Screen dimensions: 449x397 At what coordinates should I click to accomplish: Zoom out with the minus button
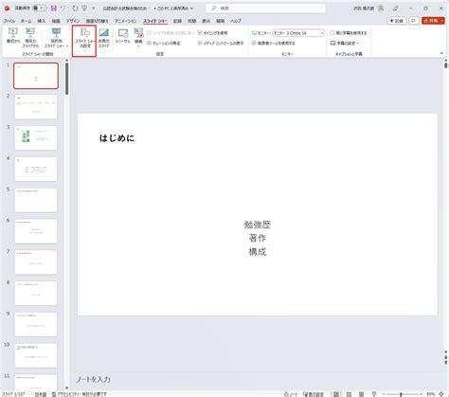384,394
